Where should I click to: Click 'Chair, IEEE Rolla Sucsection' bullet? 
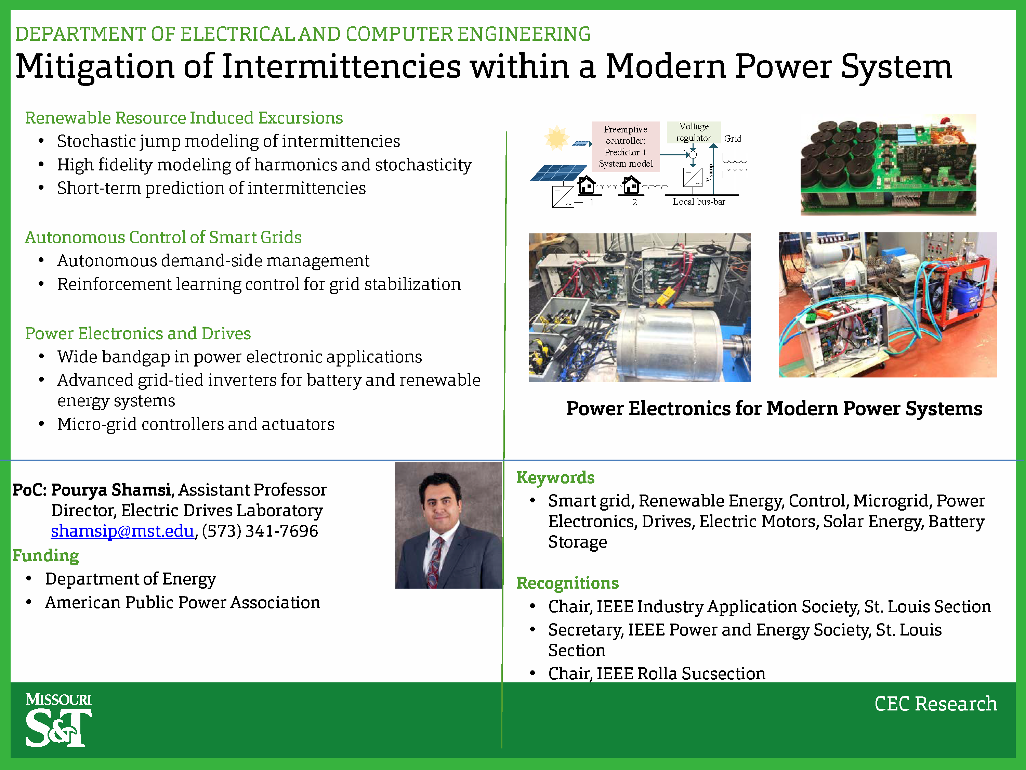coord(657,673)
